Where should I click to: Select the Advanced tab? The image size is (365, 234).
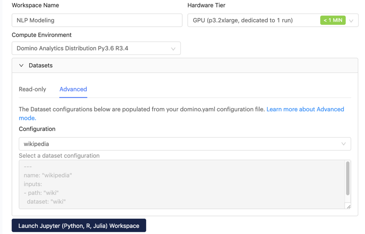tap(73, 89)
